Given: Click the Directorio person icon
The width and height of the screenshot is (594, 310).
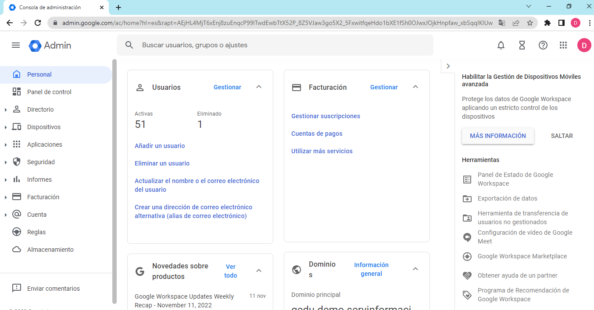Looking at the screenshot, I should [17, 109].
